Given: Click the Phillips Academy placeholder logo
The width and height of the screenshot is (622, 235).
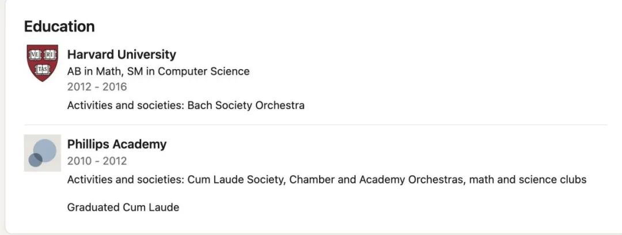Looking at the screenshot, I should coord(43,153).
